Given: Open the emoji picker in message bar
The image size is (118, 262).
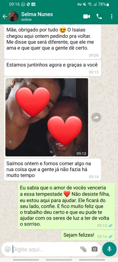Looking at the screenshot, I should [7, 249].
